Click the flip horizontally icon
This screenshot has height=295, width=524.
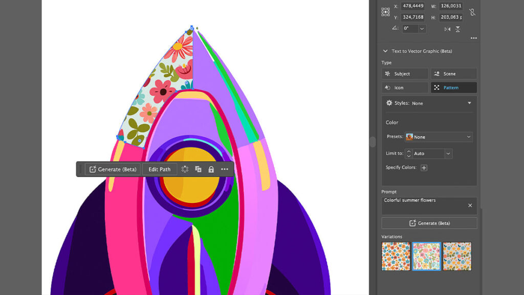[447, 29]
